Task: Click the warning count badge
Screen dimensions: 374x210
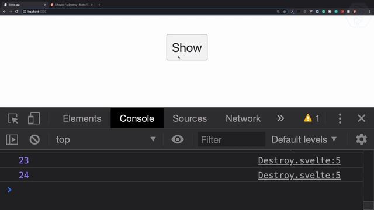Action: (x=311, y=118)
